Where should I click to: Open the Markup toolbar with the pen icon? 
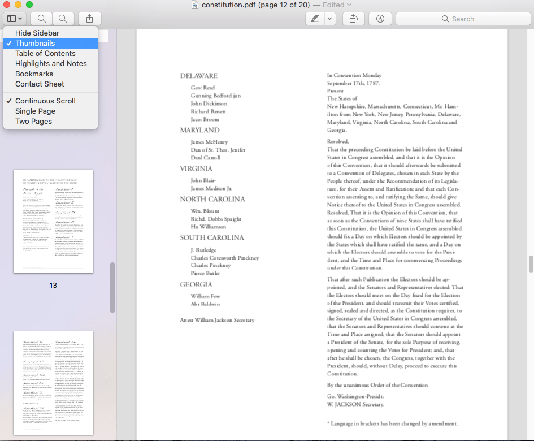click(x=380, y=18)
